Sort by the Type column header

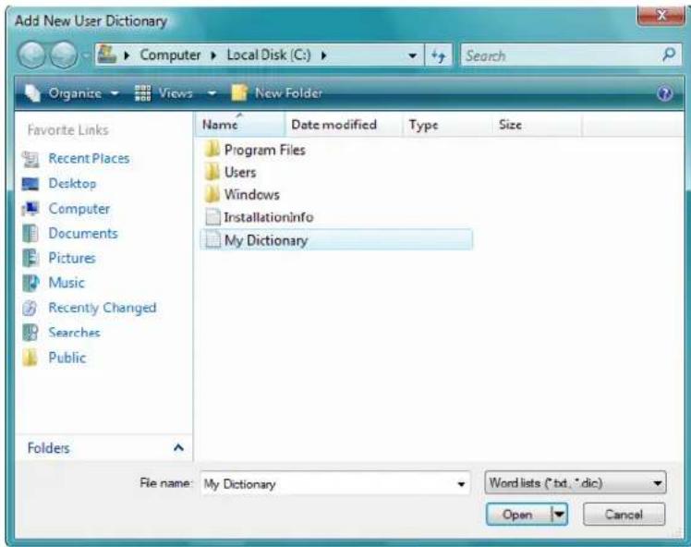point(446,125)
